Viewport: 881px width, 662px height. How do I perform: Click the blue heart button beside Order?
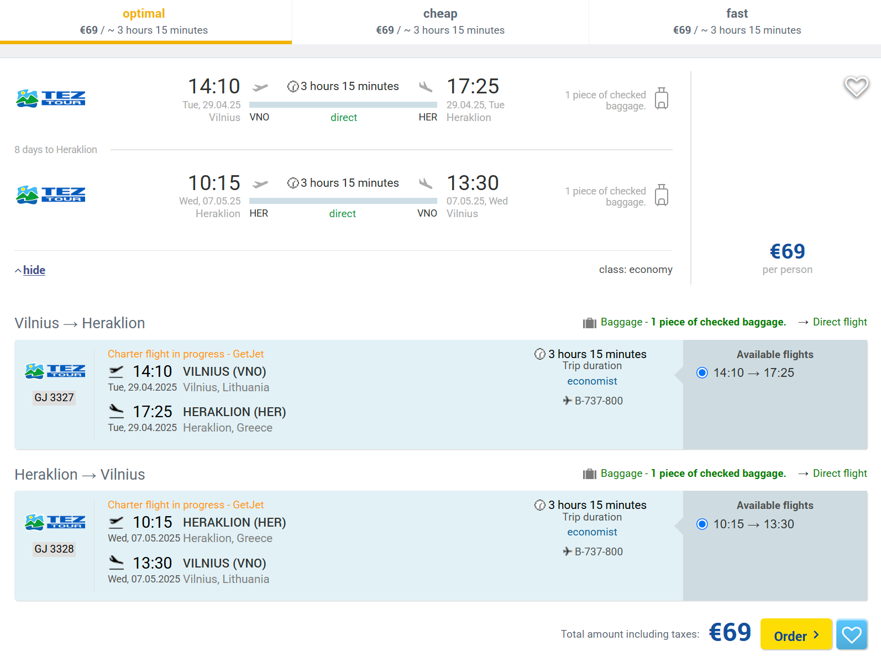point(852,635)
